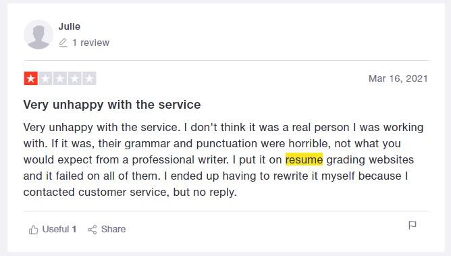Flag this review using the flag icon
451x256 pixels.
[x=413, y=225]
